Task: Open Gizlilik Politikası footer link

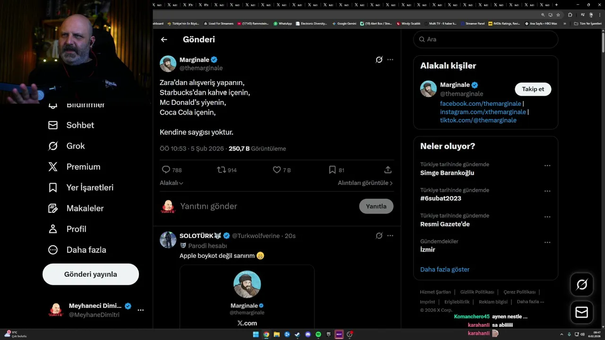Action: [x=477, y=292]
